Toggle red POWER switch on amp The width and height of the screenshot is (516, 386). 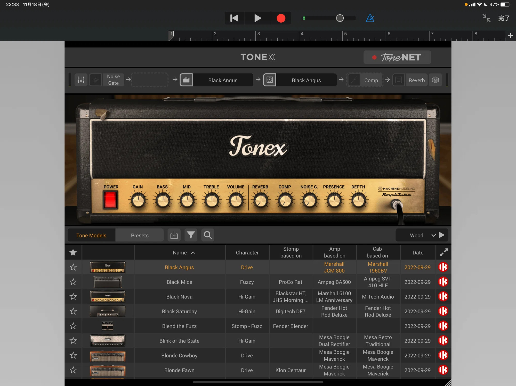coord(110,200)
